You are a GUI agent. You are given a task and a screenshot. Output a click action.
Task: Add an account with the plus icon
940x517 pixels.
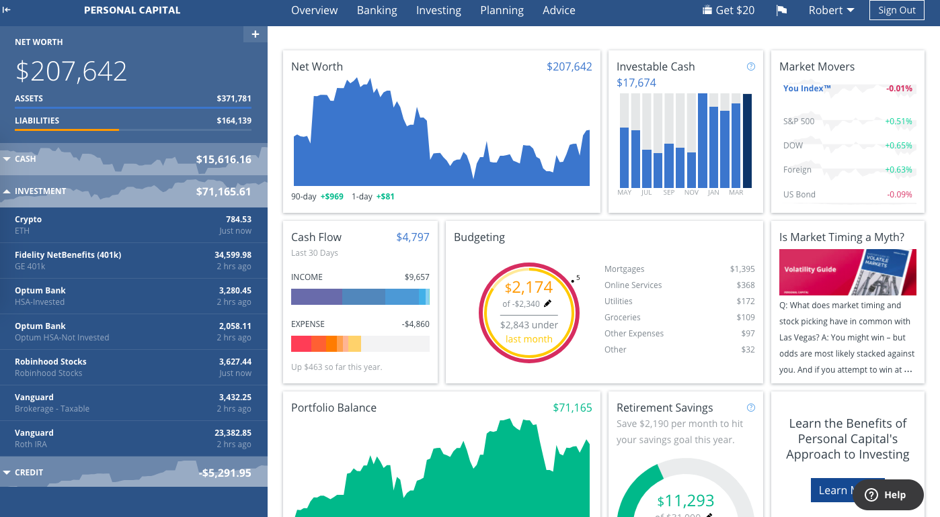click(256, 34)
